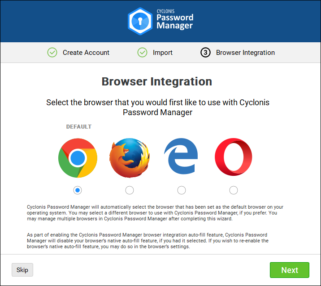The height and width of the screenshot is (286, 321).
Task: Go to the Import step
Action: [x=162, y=53]
